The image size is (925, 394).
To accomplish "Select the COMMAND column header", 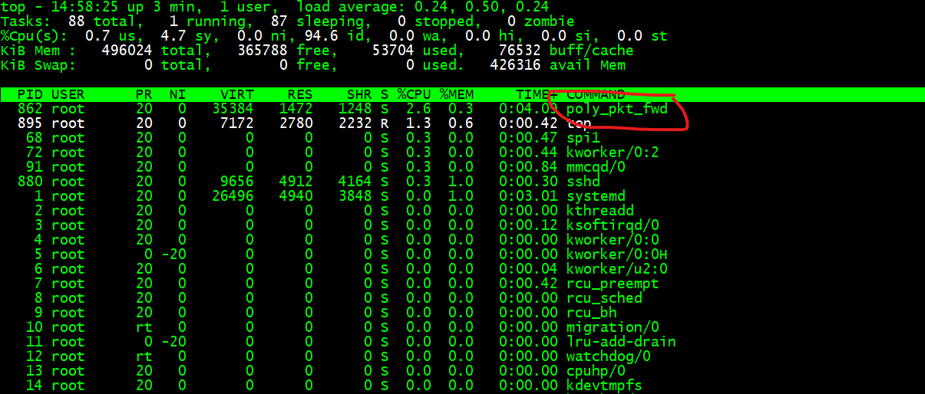I will point(595,94).
